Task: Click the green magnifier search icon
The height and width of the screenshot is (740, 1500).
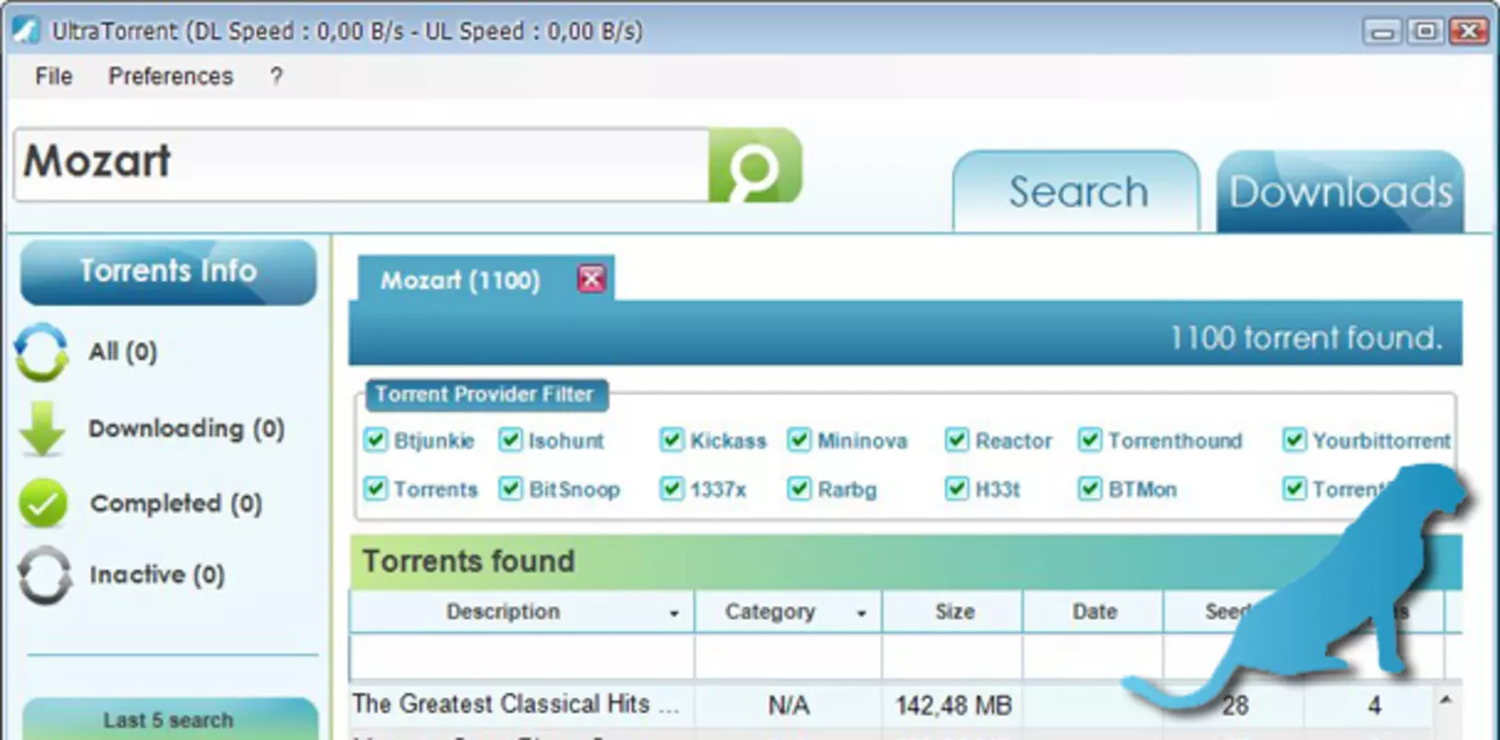Action: (755, 166)
